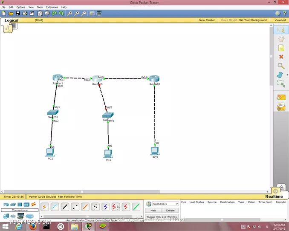Reset zoom with the middle magnifier icon
This screenshot has height=231, width=289.
click(76, 14)
